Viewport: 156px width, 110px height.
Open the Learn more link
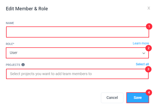click(141, 43)
